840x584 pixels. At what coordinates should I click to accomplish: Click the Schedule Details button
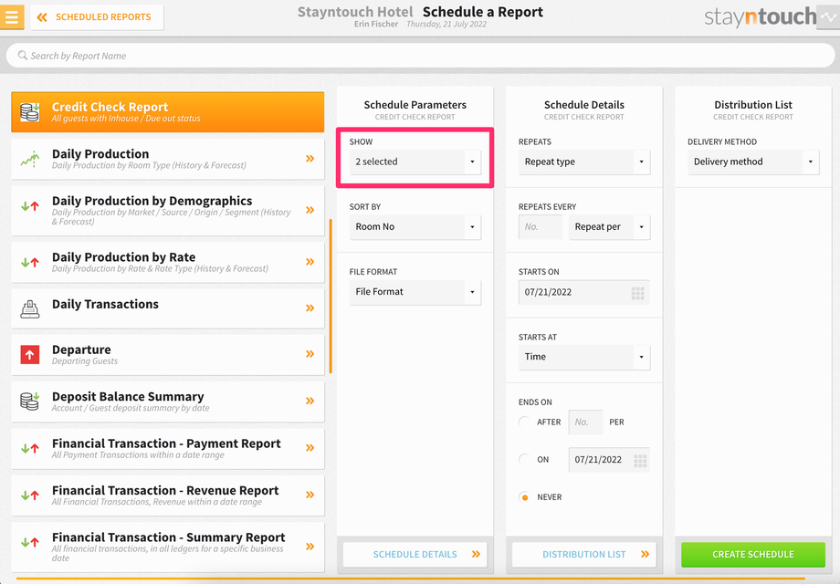[415, 555]
